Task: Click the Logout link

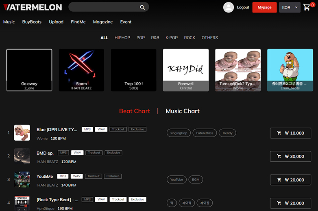Action: coord(243,7)
